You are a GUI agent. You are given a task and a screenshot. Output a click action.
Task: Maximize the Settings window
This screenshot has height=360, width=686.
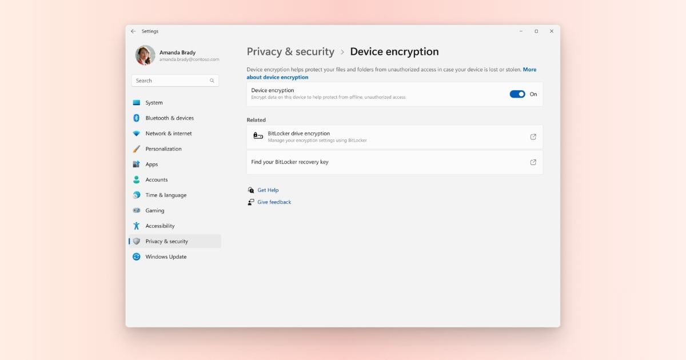click(536, 31)
